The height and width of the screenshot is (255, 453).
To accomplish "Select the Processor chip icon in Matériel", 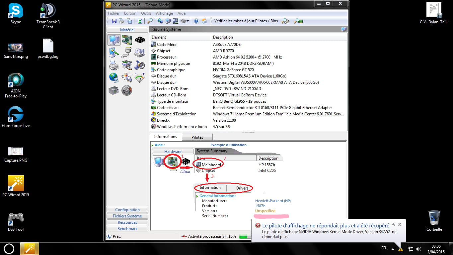I will point(140,40).
